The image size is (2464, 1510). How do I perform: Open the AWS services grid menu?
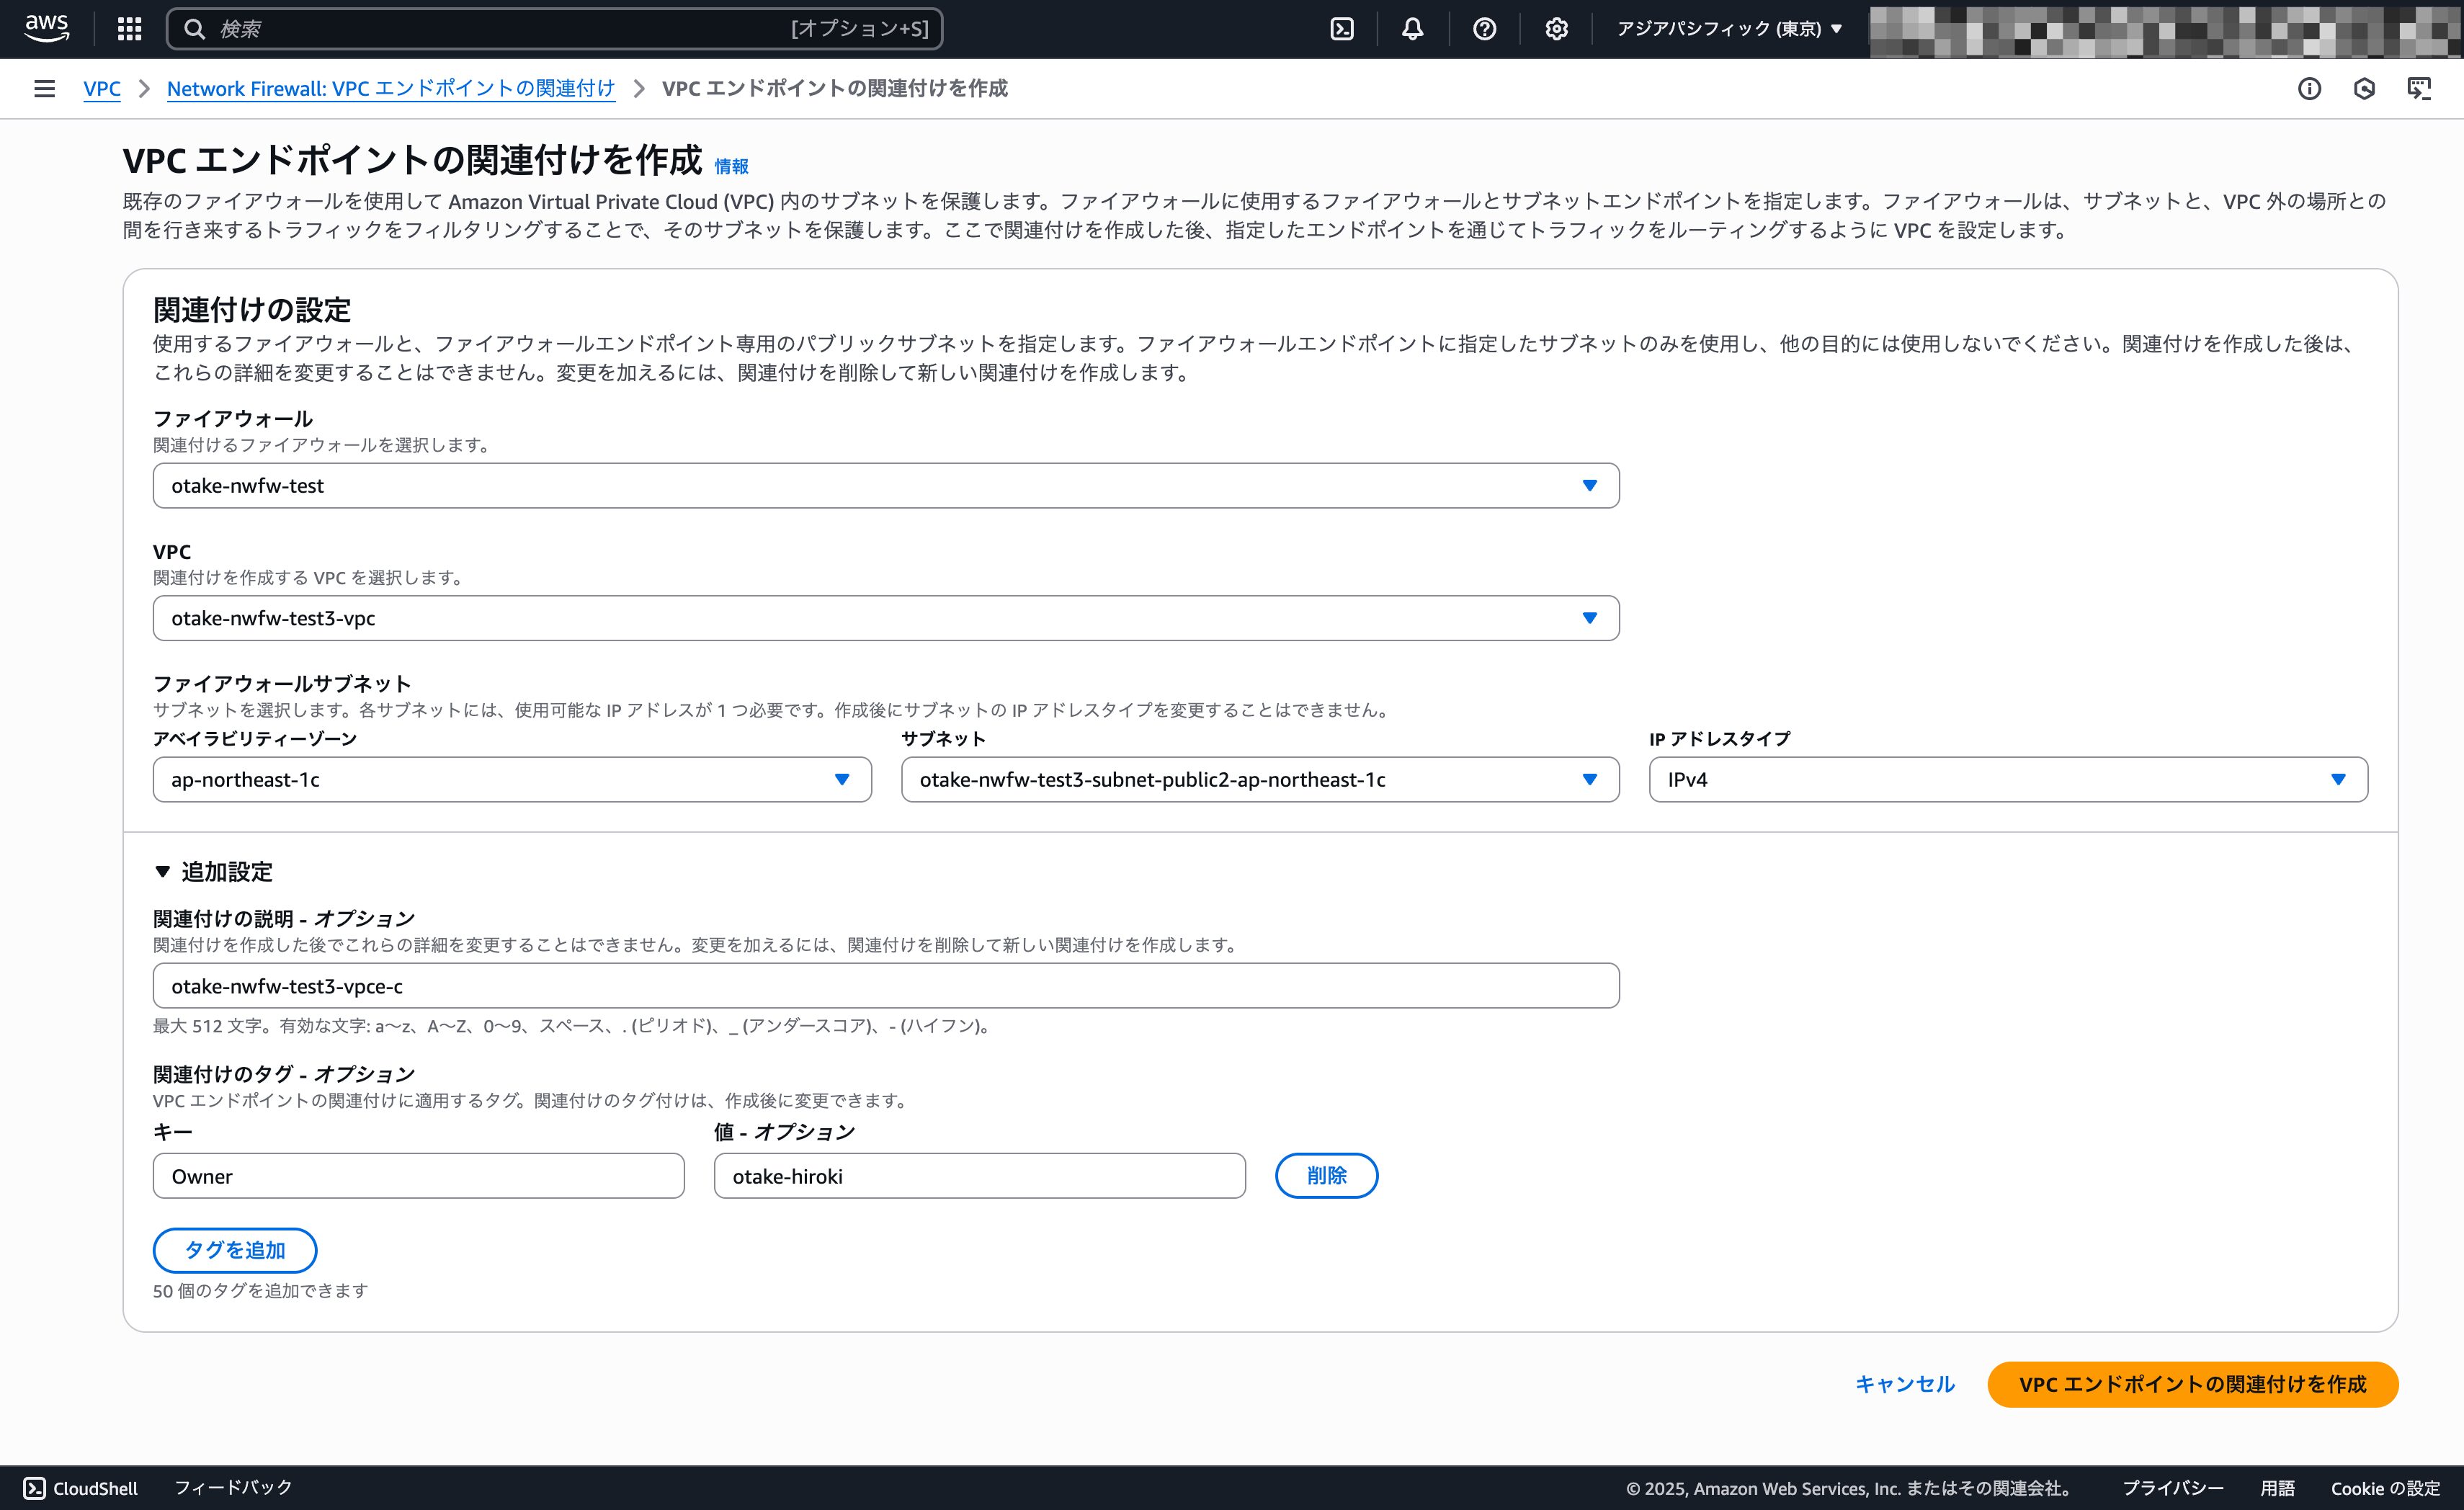129,29
